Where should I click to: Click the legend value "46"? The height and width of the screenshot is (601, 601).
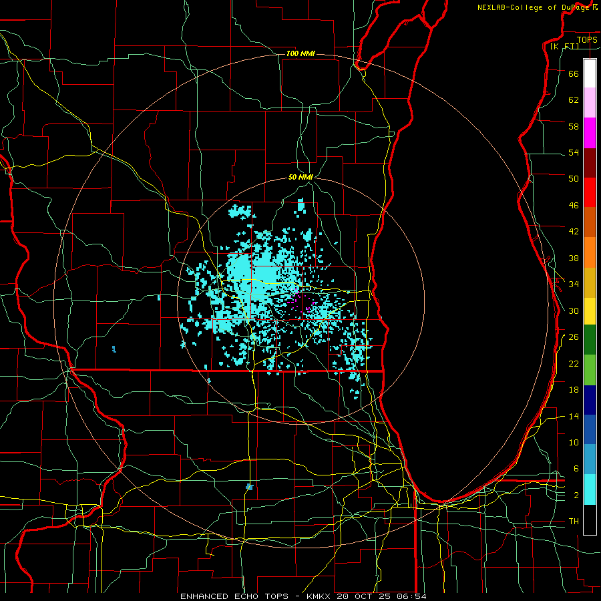(x=574, y=205)
